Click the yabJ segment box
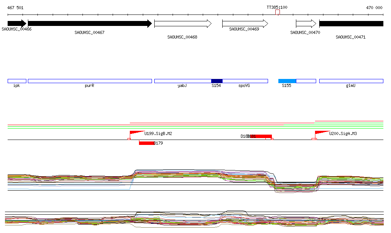 [x=183, y=81]
